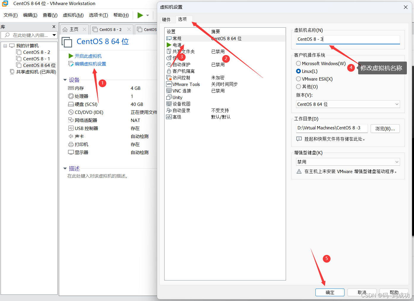
Task: Open the 版本 CentOS 8 64 位 dropdown
Action: (x=348, y=104)
